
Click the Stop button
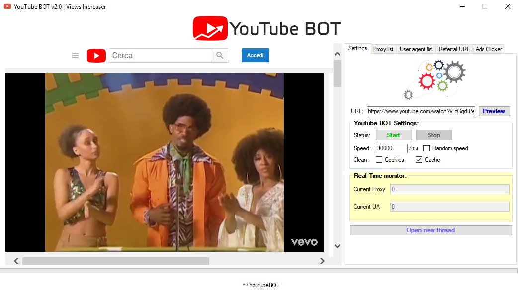434,135
